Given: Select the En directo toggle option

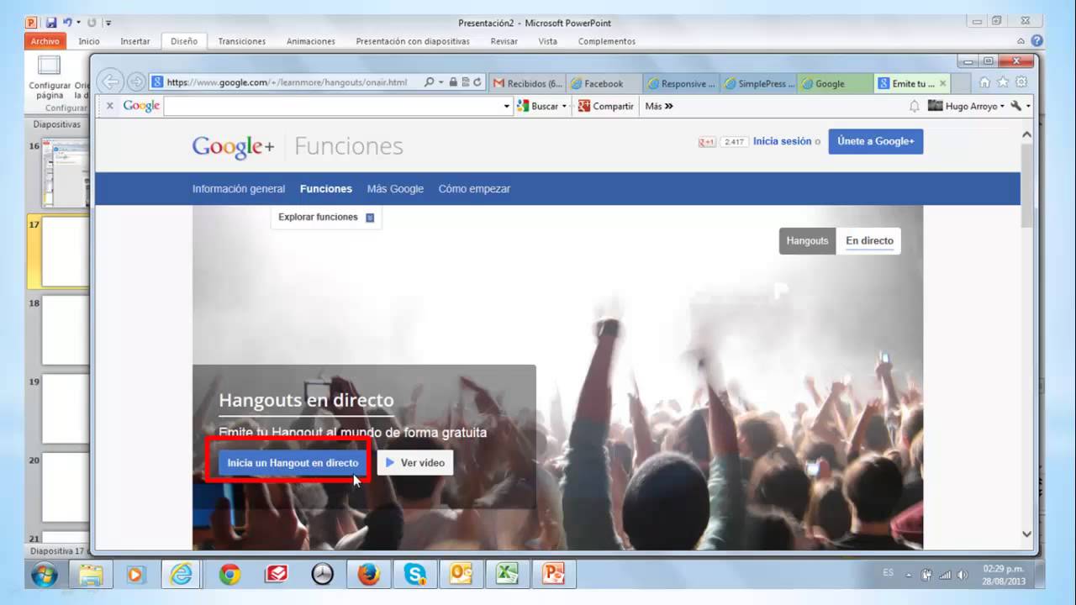Looking at the screenshot, I should tap(869, 240).
